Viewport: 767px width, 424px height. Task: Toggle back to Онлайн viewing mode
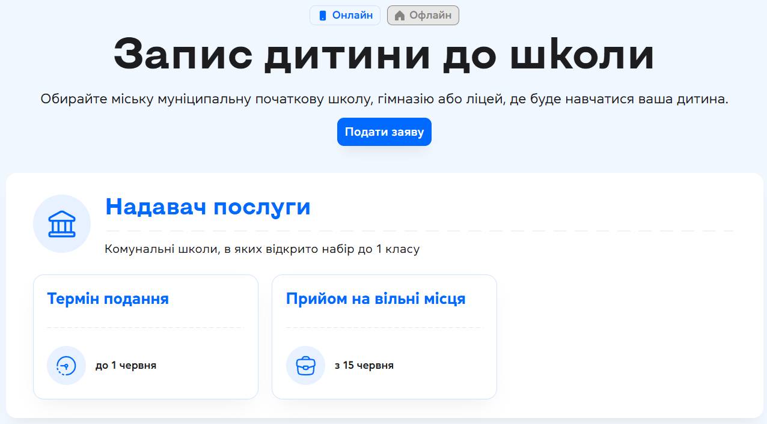(344, 15)
